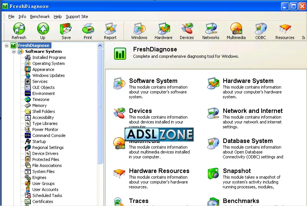
Task: Click the Benchmarks module icon
Action: 213,202
